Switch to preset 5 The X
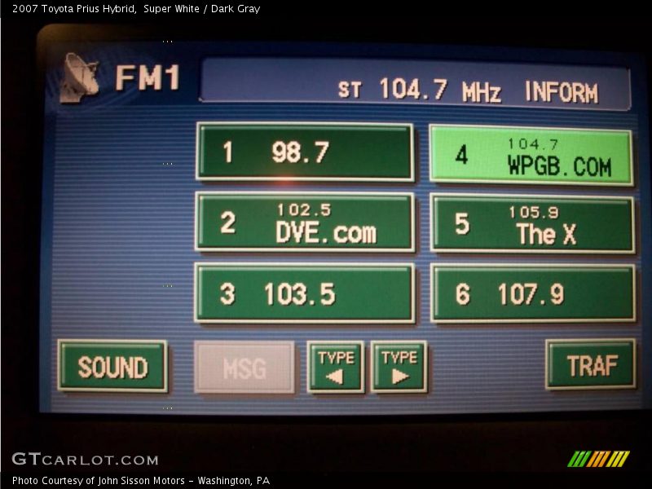The width and height of the screenshot is (652, 489). [533, 223]
